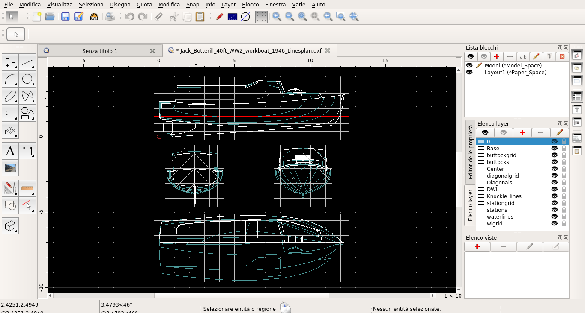The width and height of the screenshot is (585, 313).
Task: Switch to the Senza titolo 1 tab
Action: tap(100, 51)
